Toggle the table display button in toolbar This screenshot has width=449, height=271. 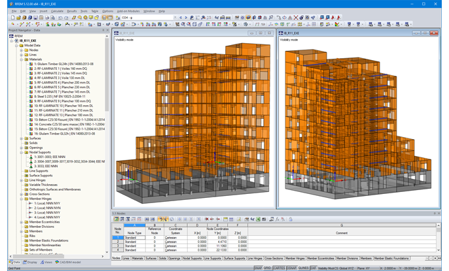point(110,18)
